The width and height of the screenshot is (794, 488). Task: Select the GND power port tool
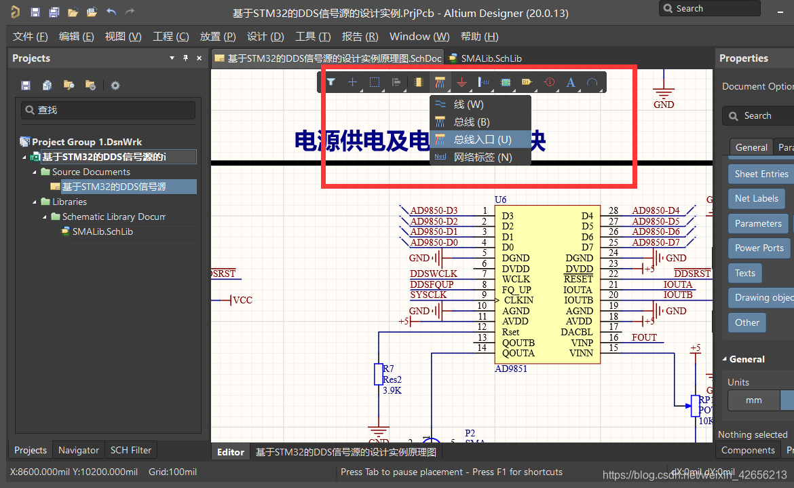click(461, 82)
